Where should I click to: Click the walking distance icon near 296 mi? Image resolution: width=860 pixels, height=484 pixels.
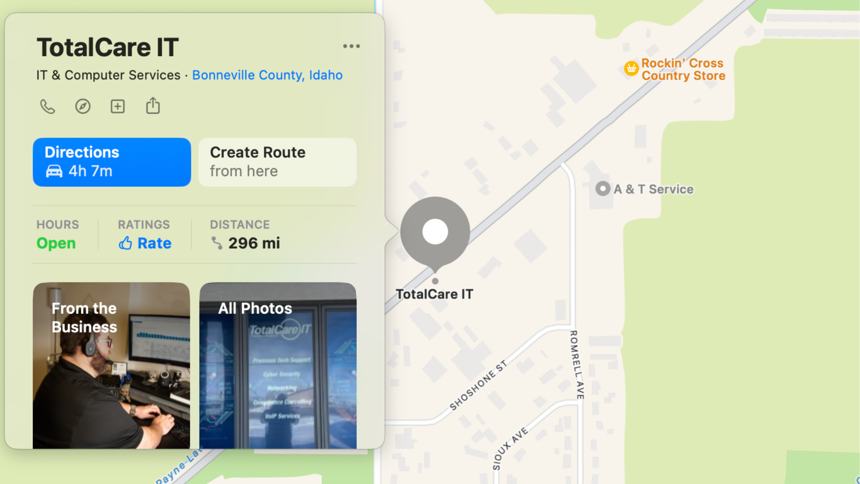coord(215,242)
